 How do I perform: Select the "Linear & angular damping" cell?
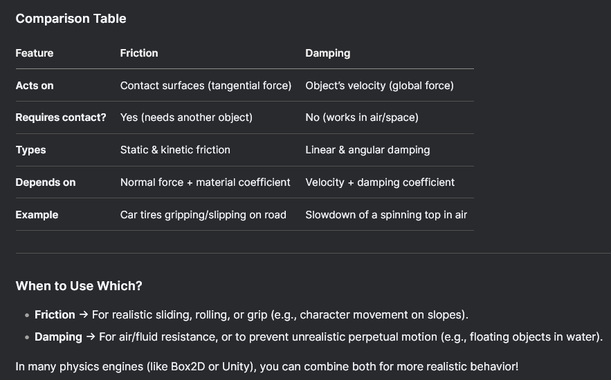367,150
